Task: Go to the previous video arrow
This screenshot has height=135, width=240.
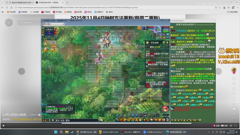Action: 22,71
